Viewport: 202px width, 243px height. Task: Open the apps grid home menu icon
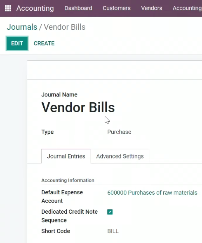pos(8,8)
